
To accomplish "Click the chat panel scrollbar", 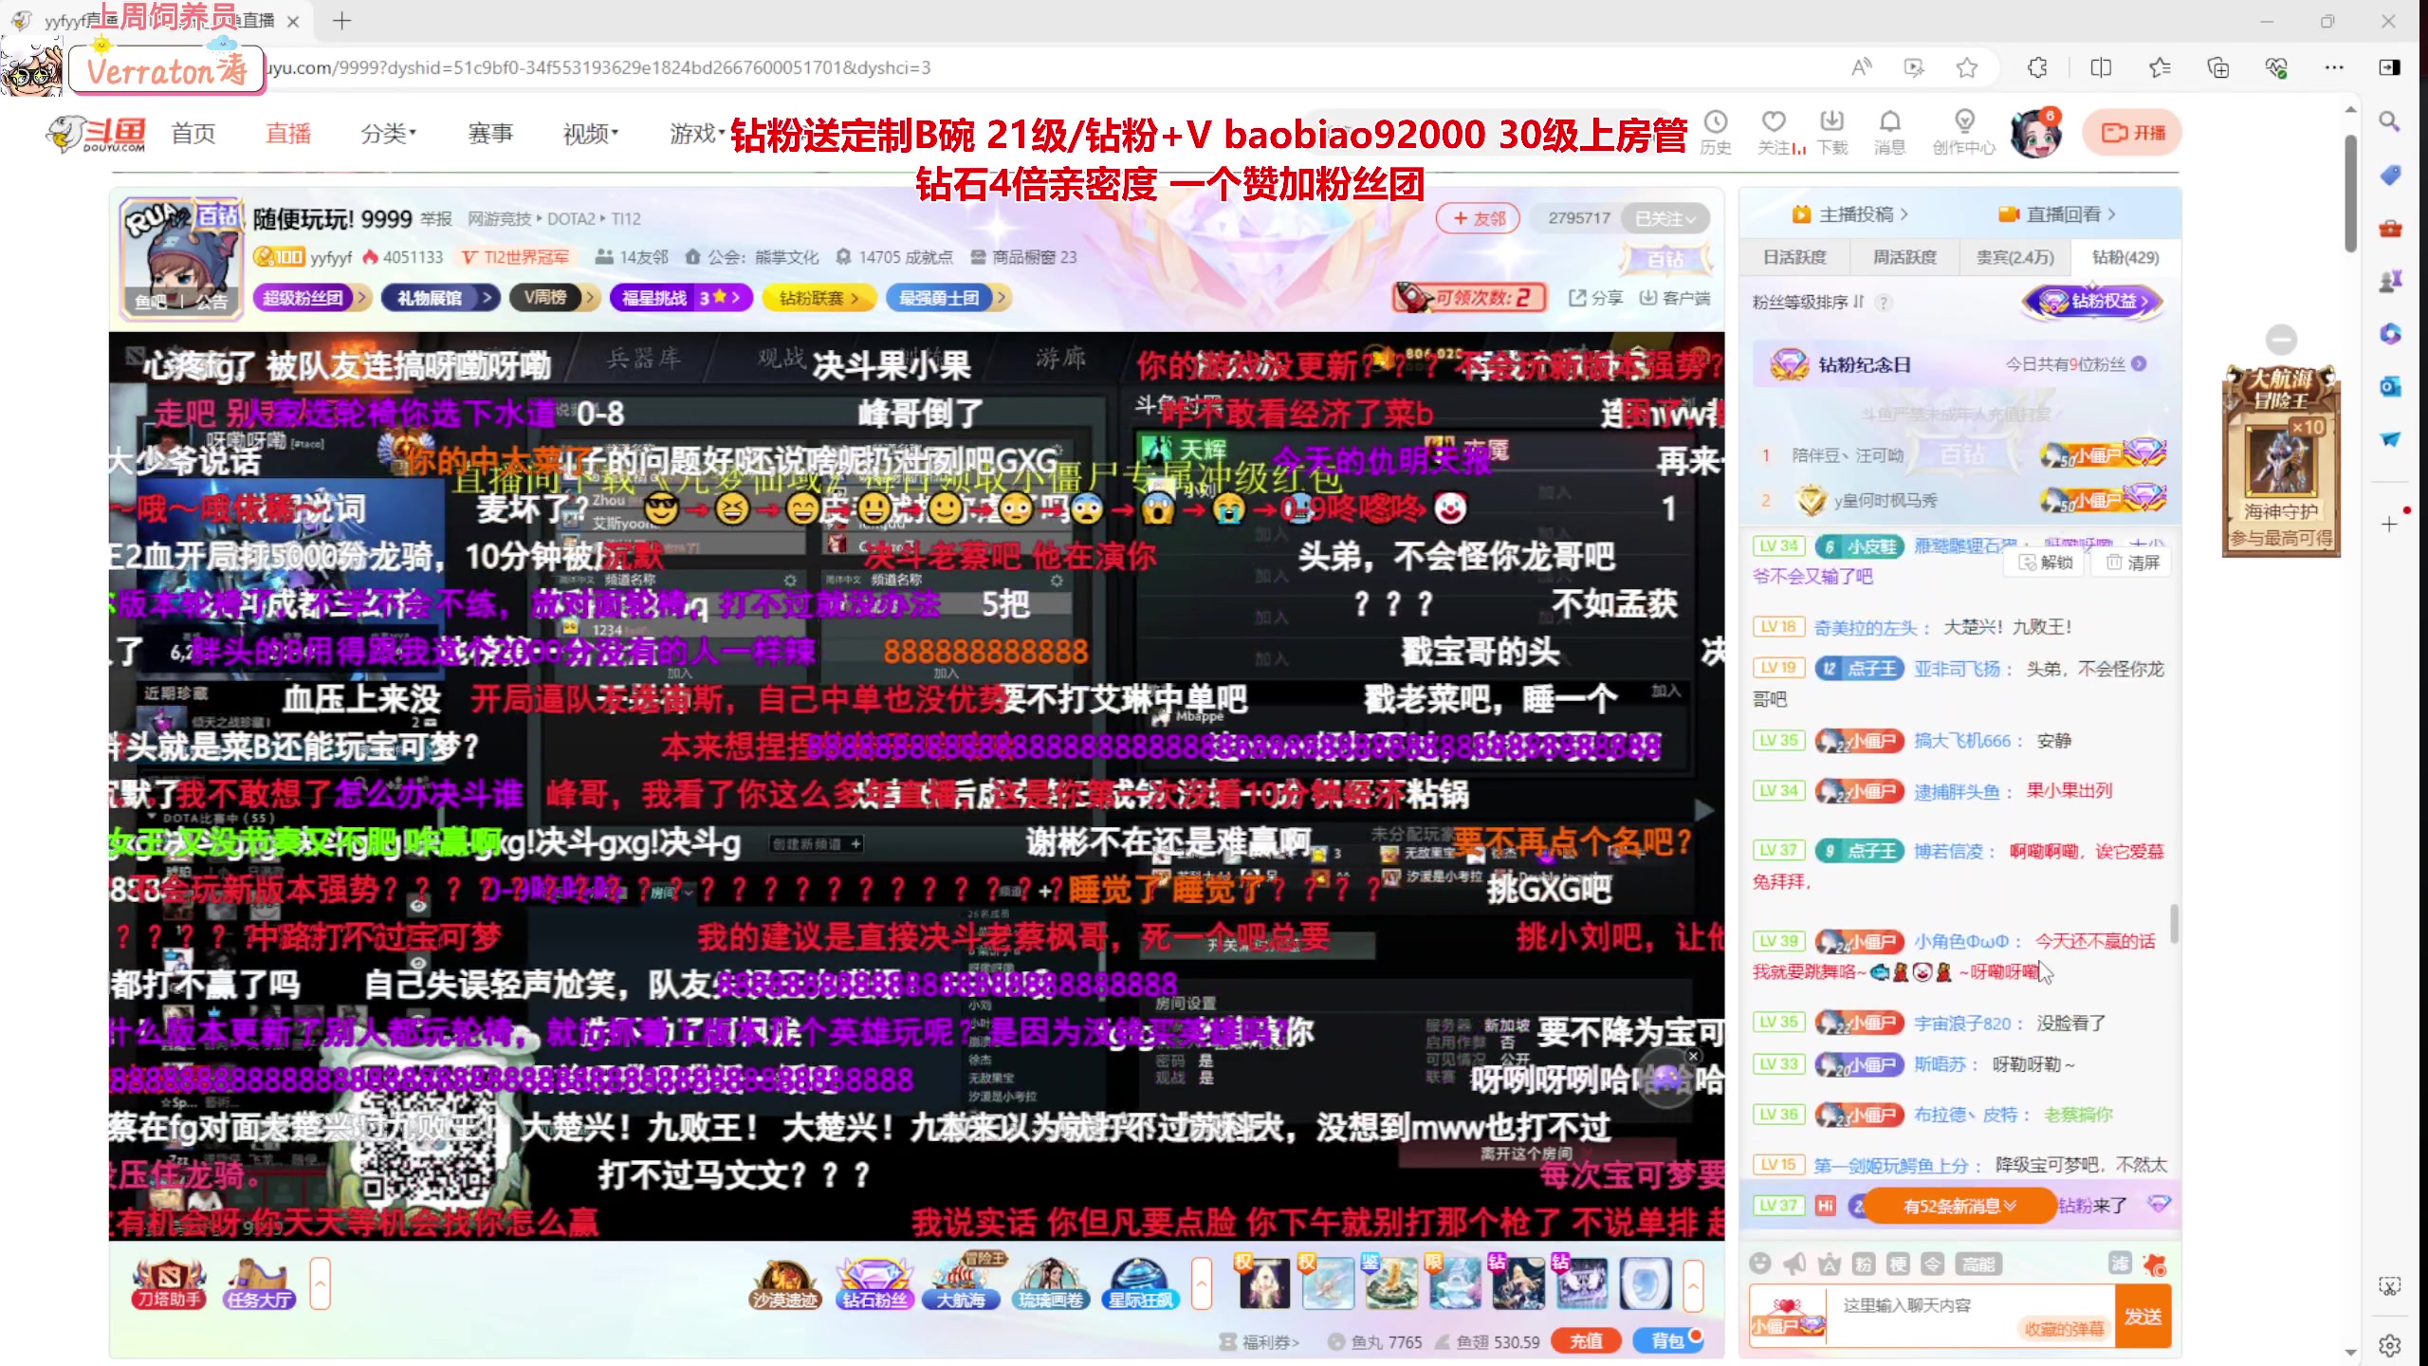I will [2174, 925].
